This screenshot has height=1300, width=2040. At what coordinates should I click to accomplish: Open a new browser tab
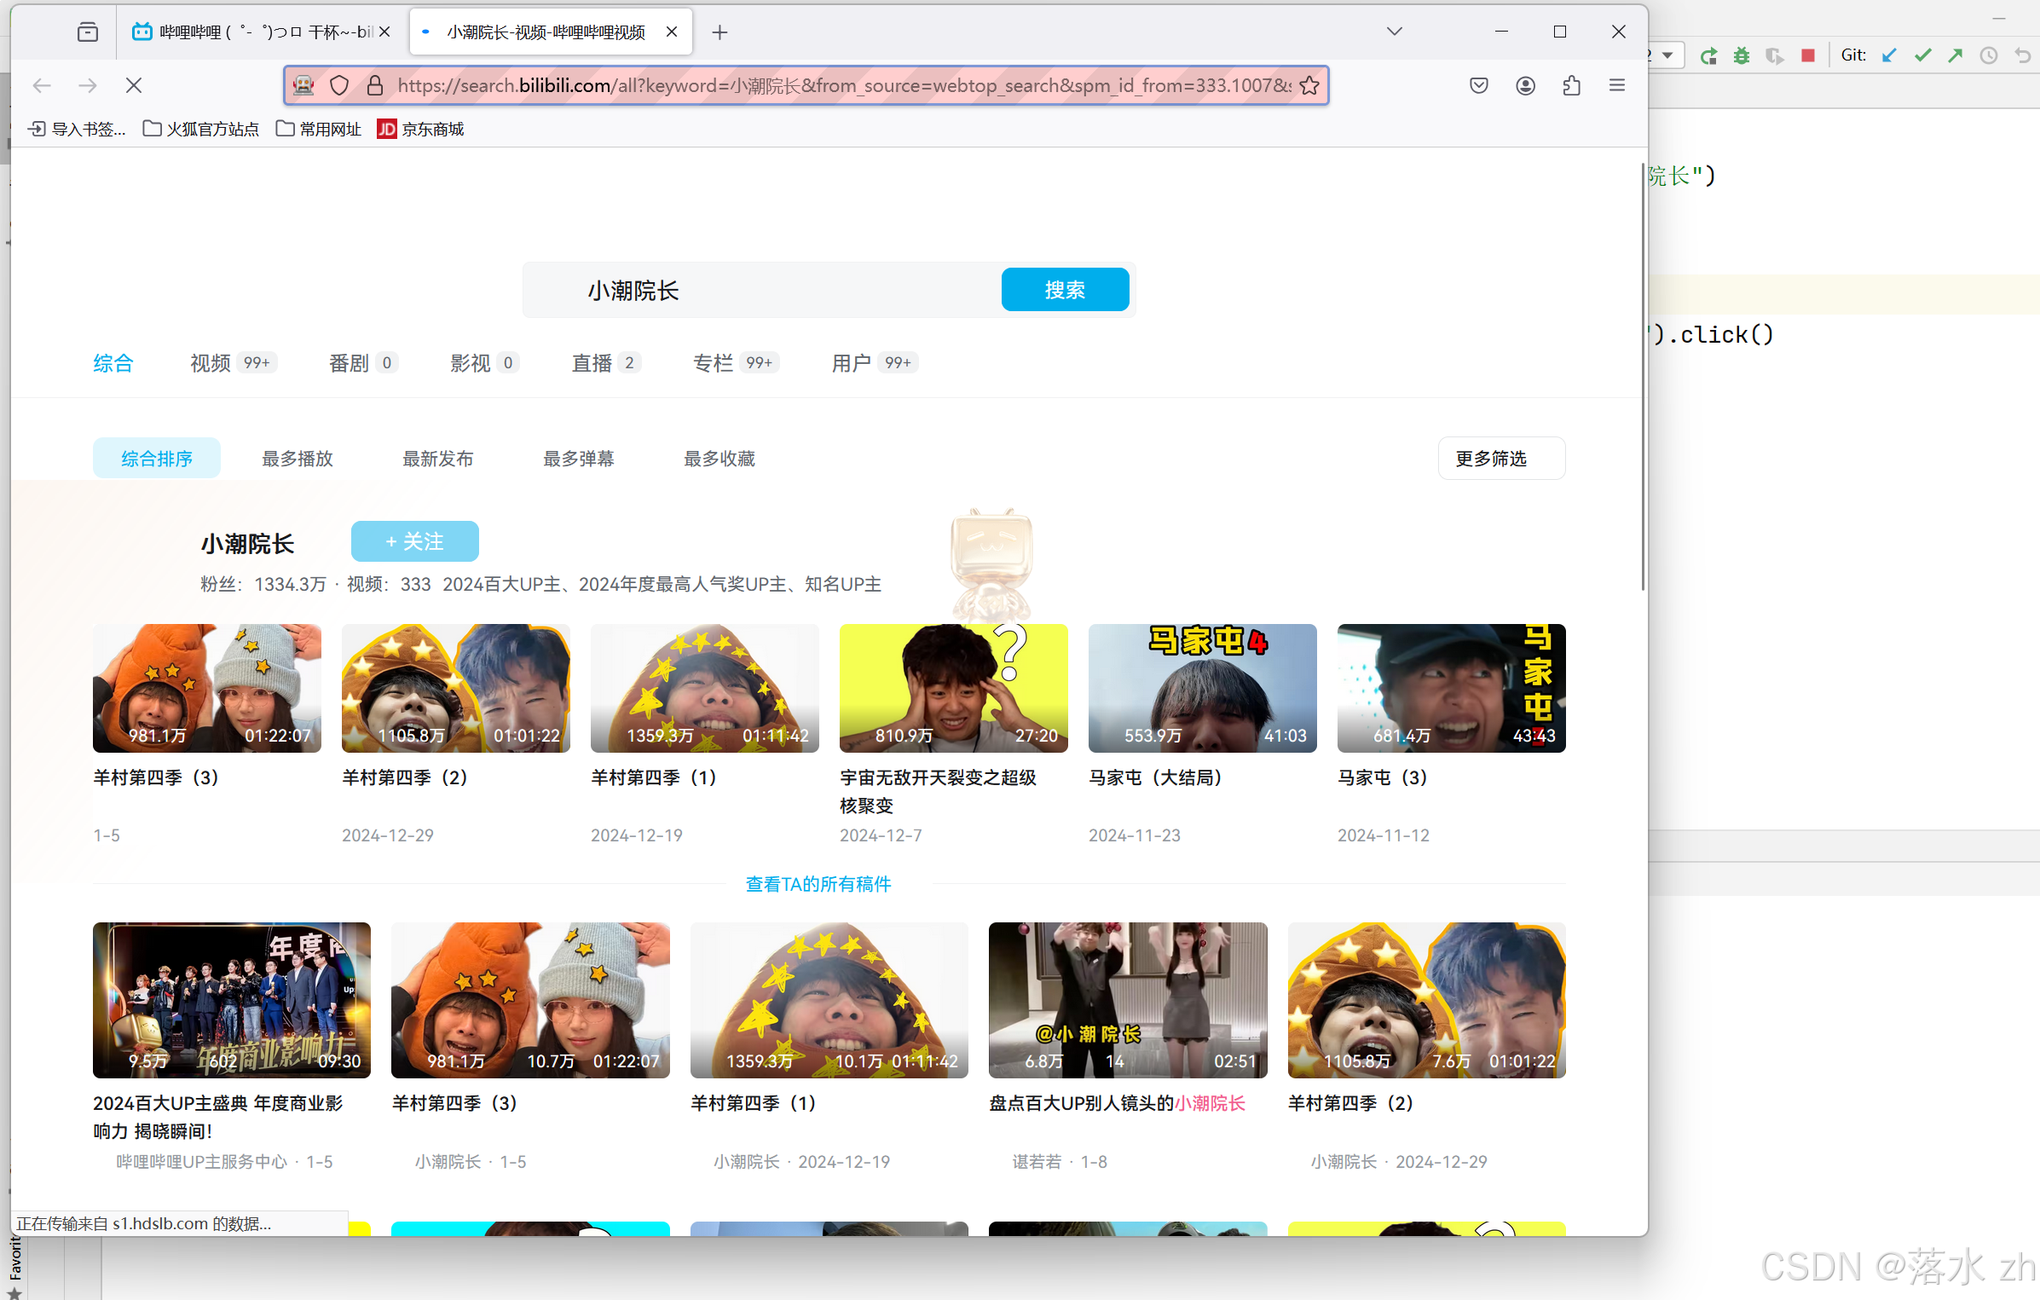click(719, 32)
